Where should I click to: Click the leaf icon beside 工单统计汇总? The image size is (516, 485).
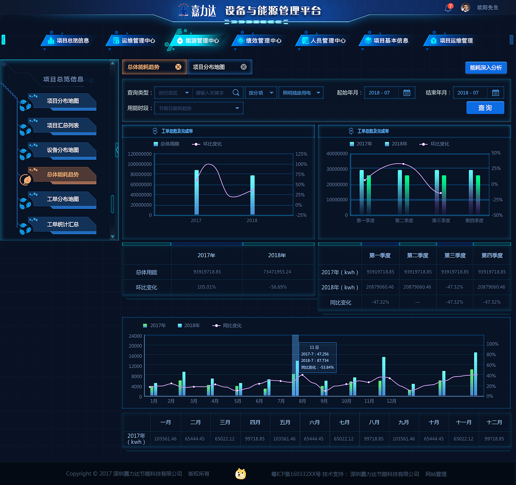tap(25, 229)
